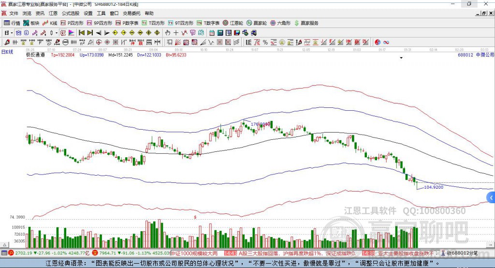Click the Md=151.2245 value
The height and width of the screenshot is (268, 495).
coord(120,55)
